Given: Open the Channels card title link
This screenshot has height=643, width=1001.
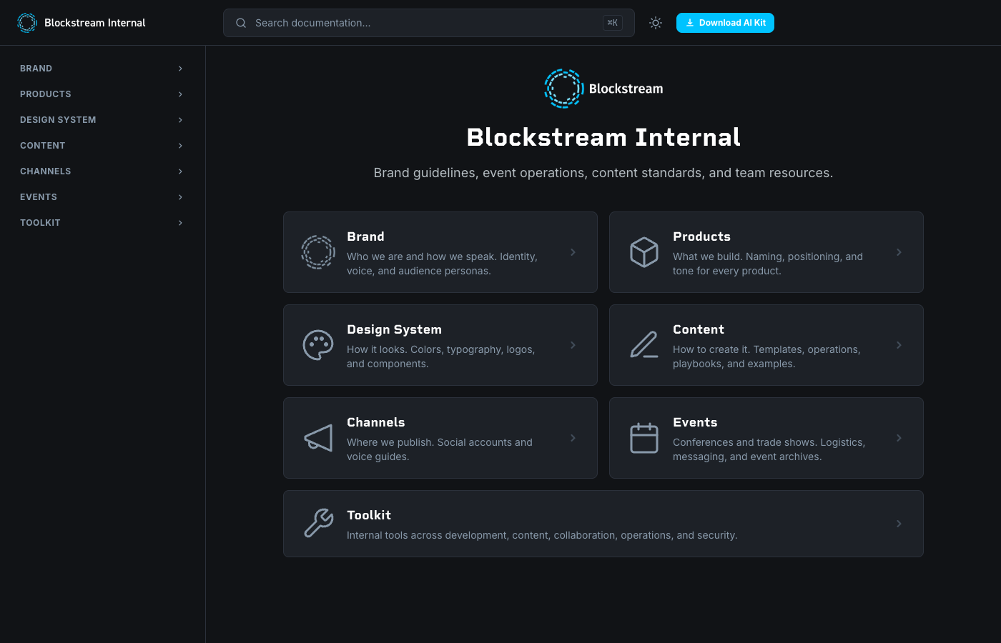Looking at the screenshot, I should click(375, 422).
